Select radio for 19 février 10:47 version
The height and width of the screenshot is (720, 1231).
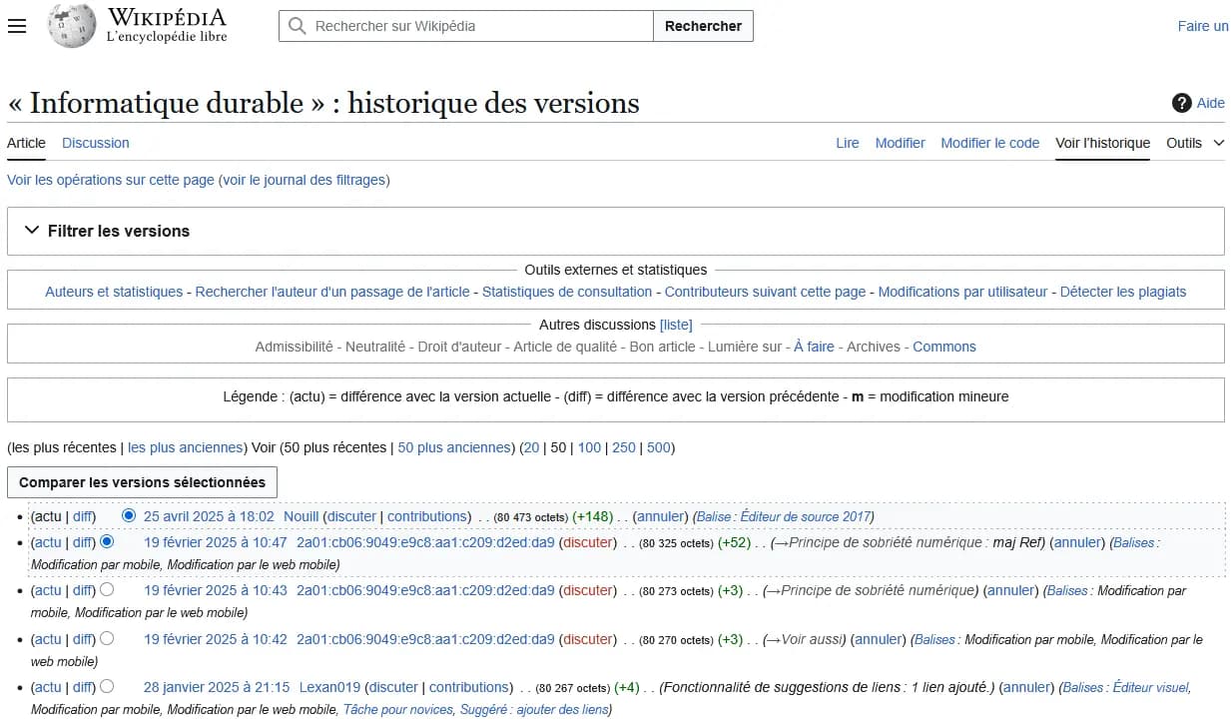(107, 541)
